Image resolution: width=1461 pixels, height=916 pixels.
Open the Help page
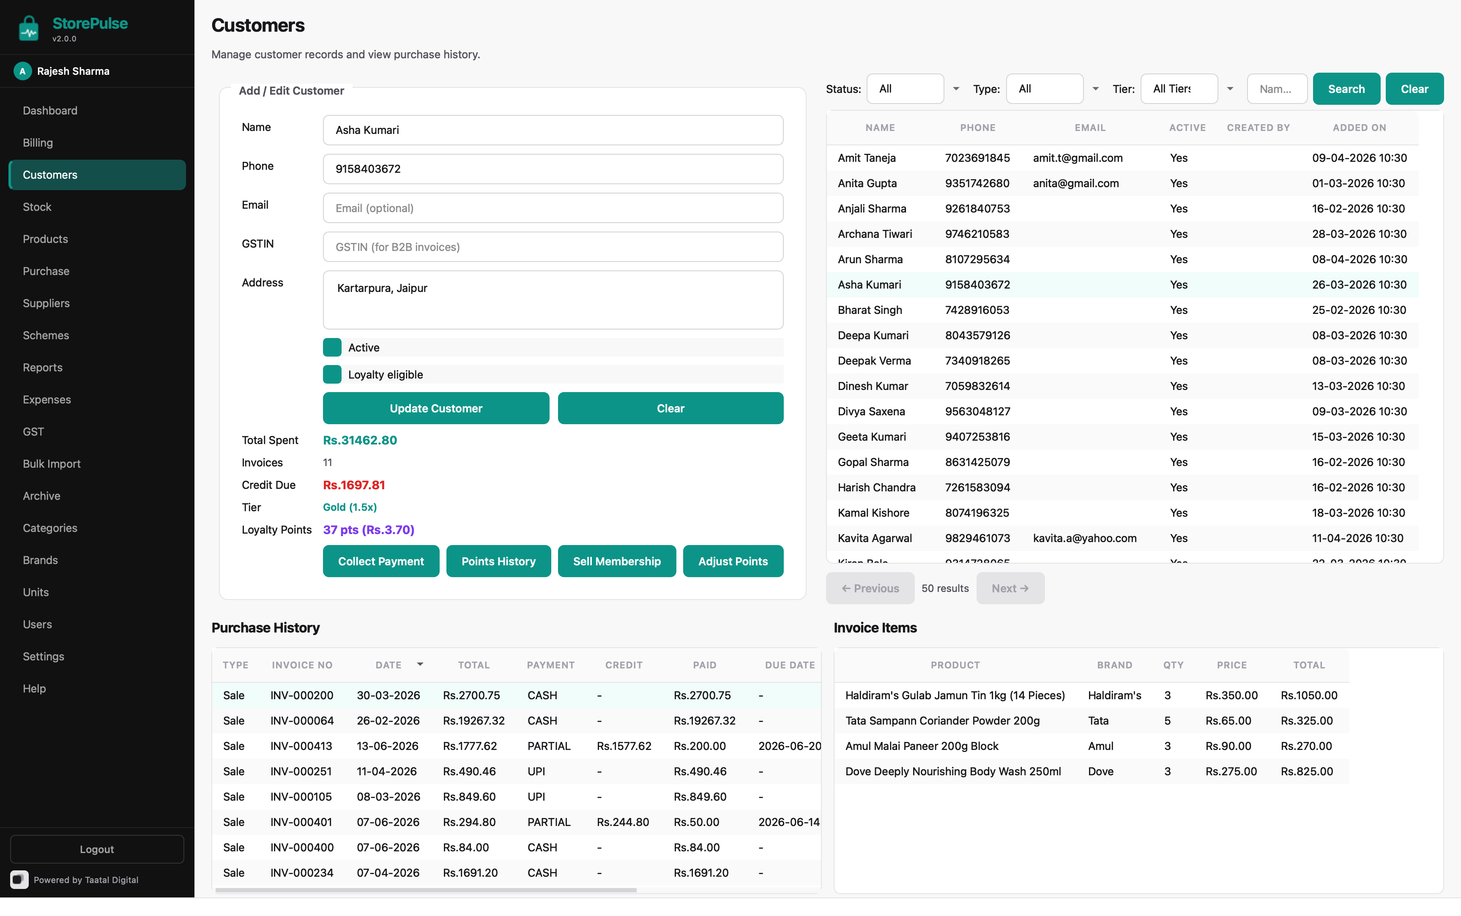[x=97, y=688]
